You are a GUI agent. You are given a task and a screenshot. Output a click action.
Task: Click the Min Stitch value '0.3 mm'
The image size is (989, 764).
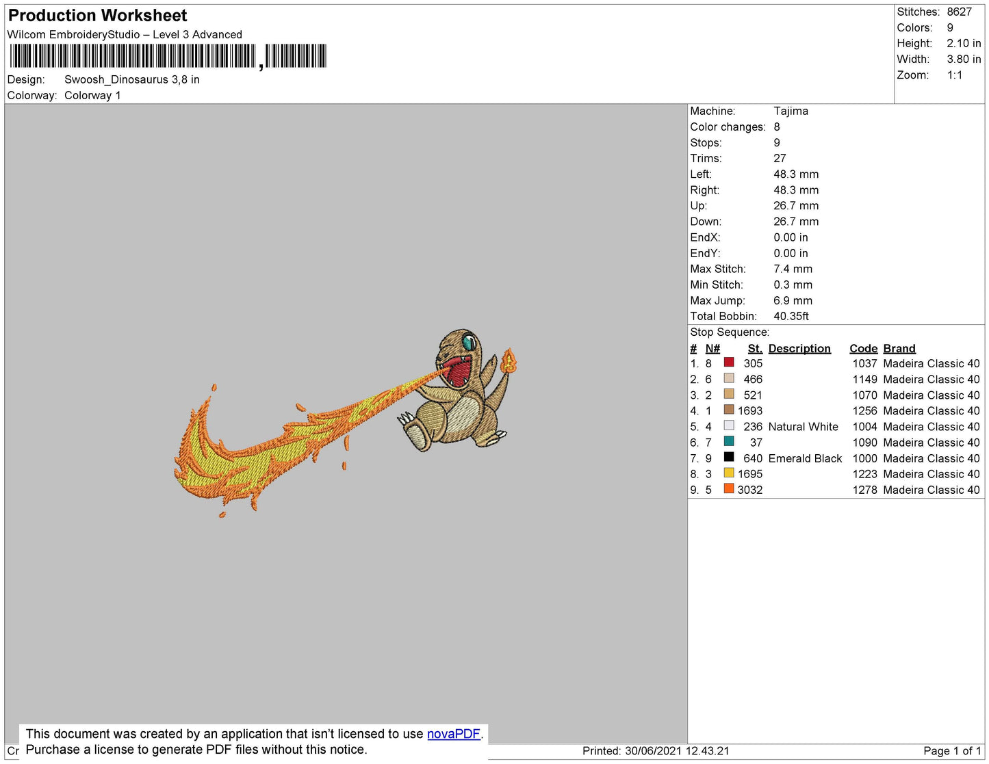point(793,285)
